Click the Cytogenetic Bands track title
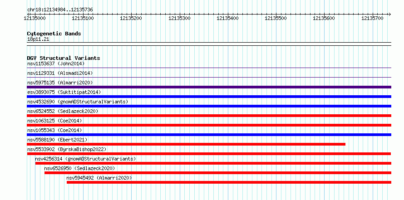The width and height of the screenshot is (404, 200). [x=54, y=34]
